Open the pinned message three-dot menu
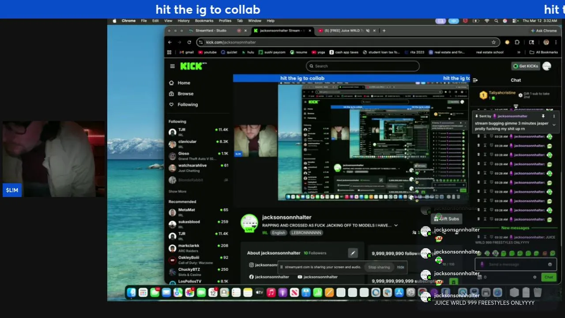This screenshot has height=318, width=565. click(x=554, y=116)
